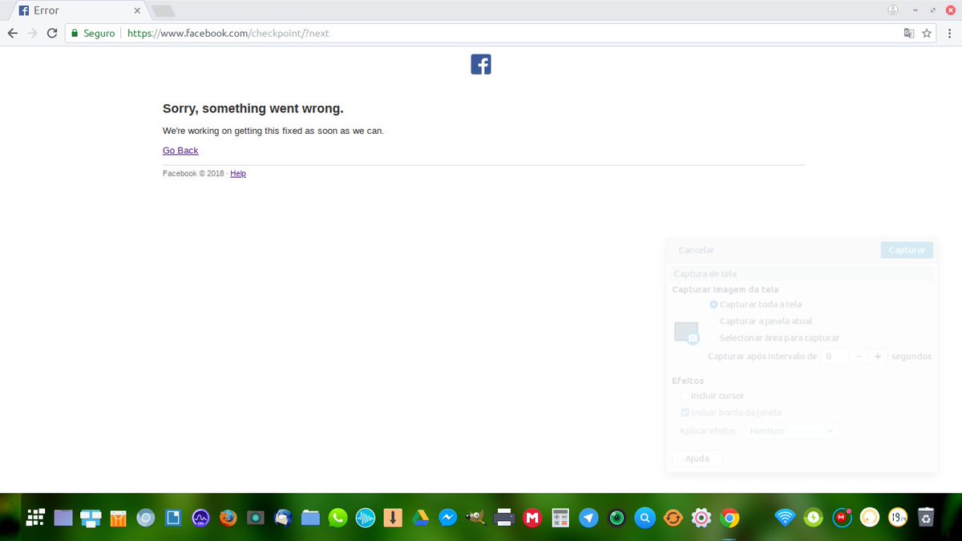Select Selecionar área para capturar option
Viewport: 962px width, 541px height.
pos(774,338)
